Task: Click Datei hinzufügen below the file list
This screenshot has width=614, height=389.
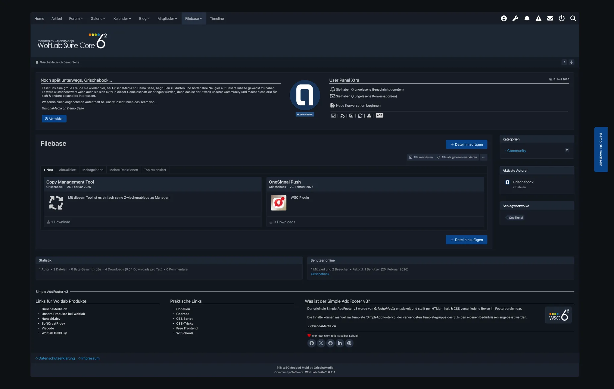Action: click(466, 240)
